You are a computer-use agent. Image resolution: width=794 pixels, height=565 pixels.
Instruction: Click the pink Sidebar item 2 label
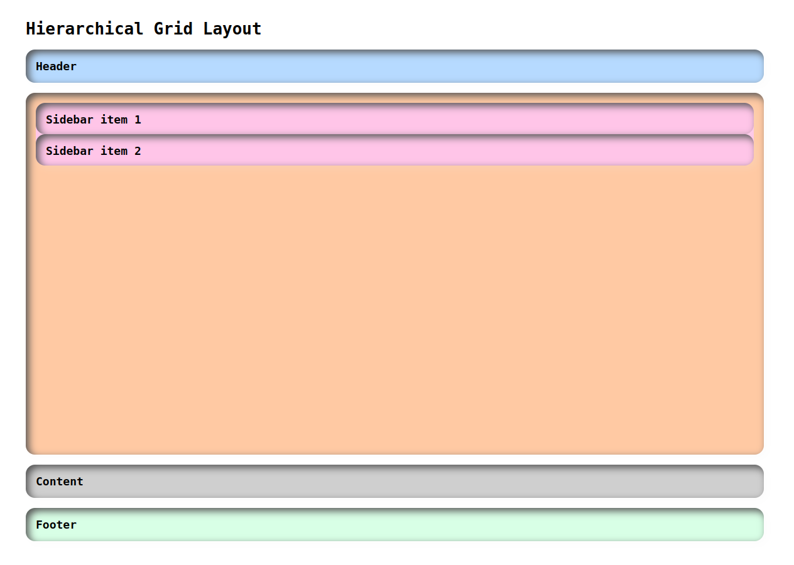tap(94, 150)
